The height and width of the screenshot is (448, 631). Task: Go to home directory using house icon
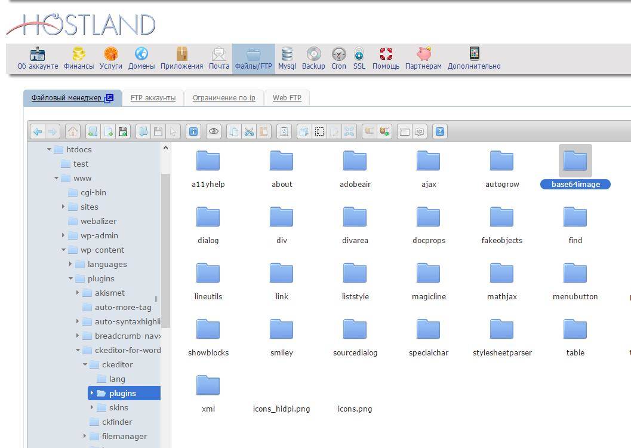[73, 131]
